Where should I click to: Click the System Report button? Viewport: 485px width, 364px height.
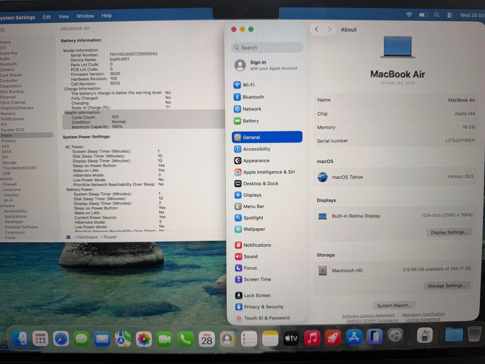394,306
